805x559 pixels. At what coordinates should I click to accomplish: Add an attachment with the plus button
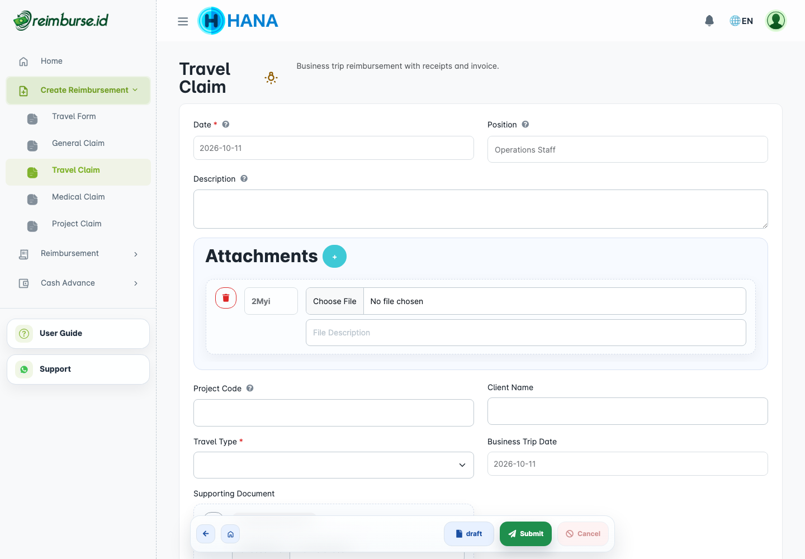pyautogui.click(x=334, y=257)
